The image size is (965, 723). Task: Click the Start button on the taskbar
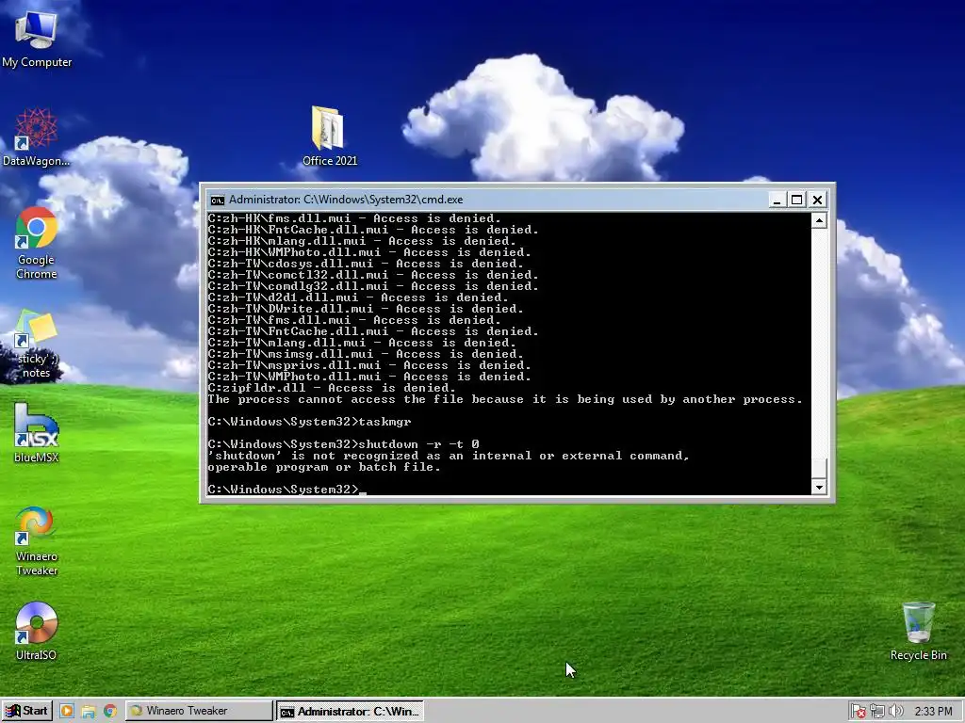(26, 711)
